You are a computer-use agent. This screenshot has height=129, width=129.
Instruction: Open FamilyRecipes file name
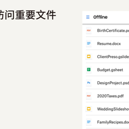pyautogui.click(x=113, y=122)
